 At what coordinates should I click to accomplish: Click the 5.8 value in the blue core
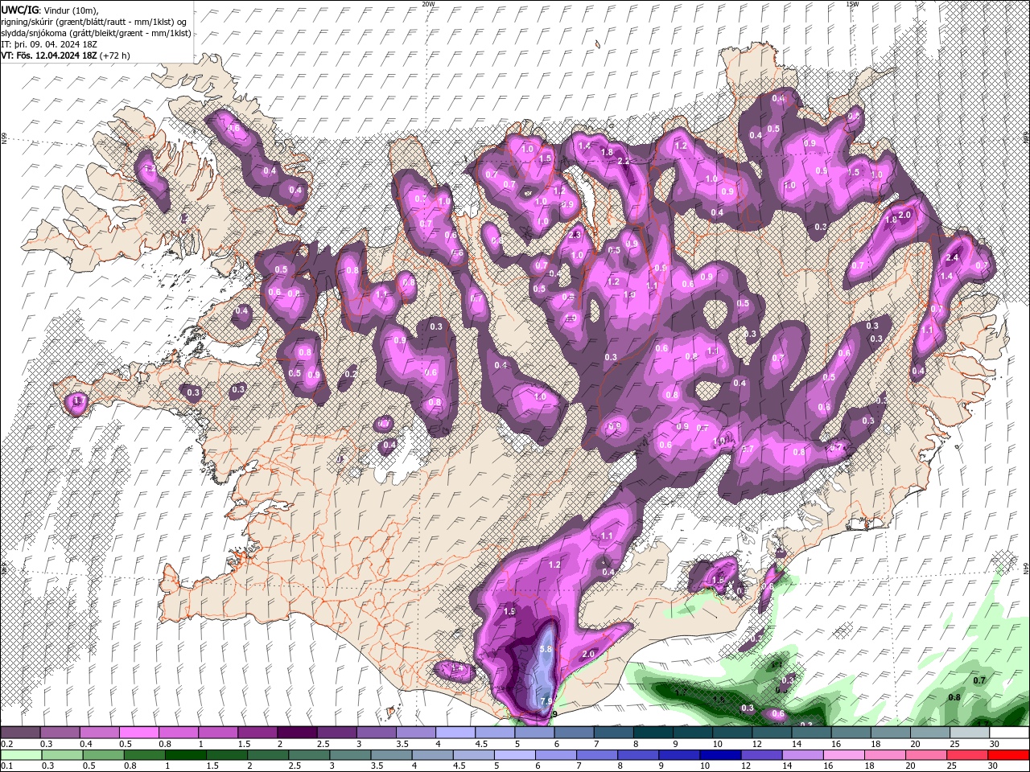(546, 649)
